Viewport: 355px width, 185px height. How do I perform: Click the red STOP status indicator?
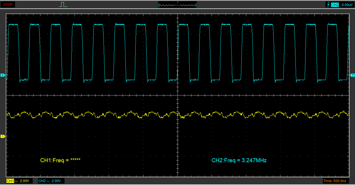[8, 5]
